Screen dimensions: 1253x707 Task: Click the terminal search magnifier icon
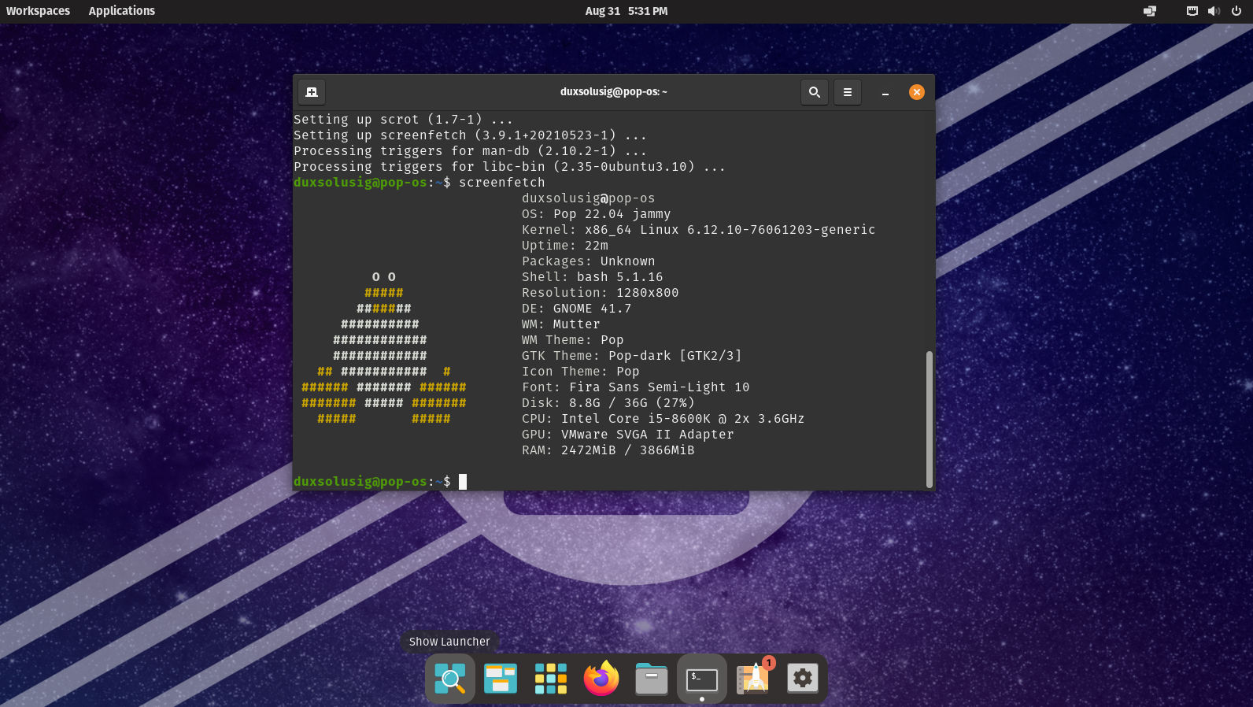[x=815, y=92]
